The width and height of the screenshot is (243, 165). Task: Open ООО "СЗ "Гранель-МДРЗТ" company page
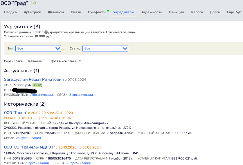[x=29, y=148]
